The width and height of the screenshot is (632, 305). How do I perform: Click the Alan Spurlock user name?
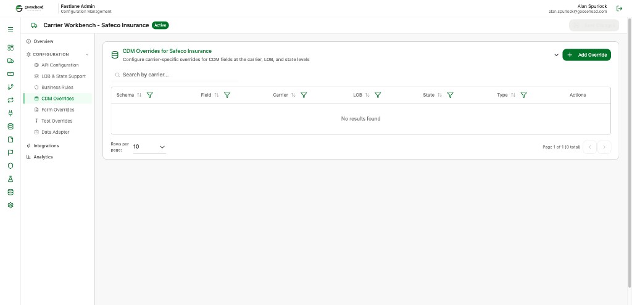click(x=592, y=6)
